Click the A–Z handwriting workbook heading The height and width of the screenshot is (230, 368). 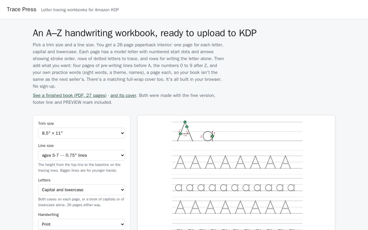coord(145,33)
